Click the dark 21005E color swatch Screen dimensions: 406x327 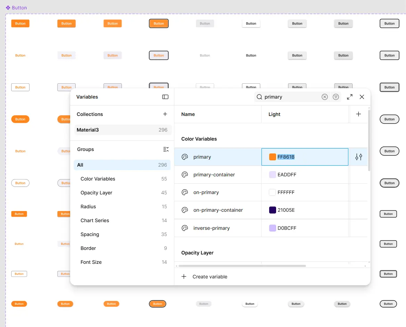[x=272, y=210]
